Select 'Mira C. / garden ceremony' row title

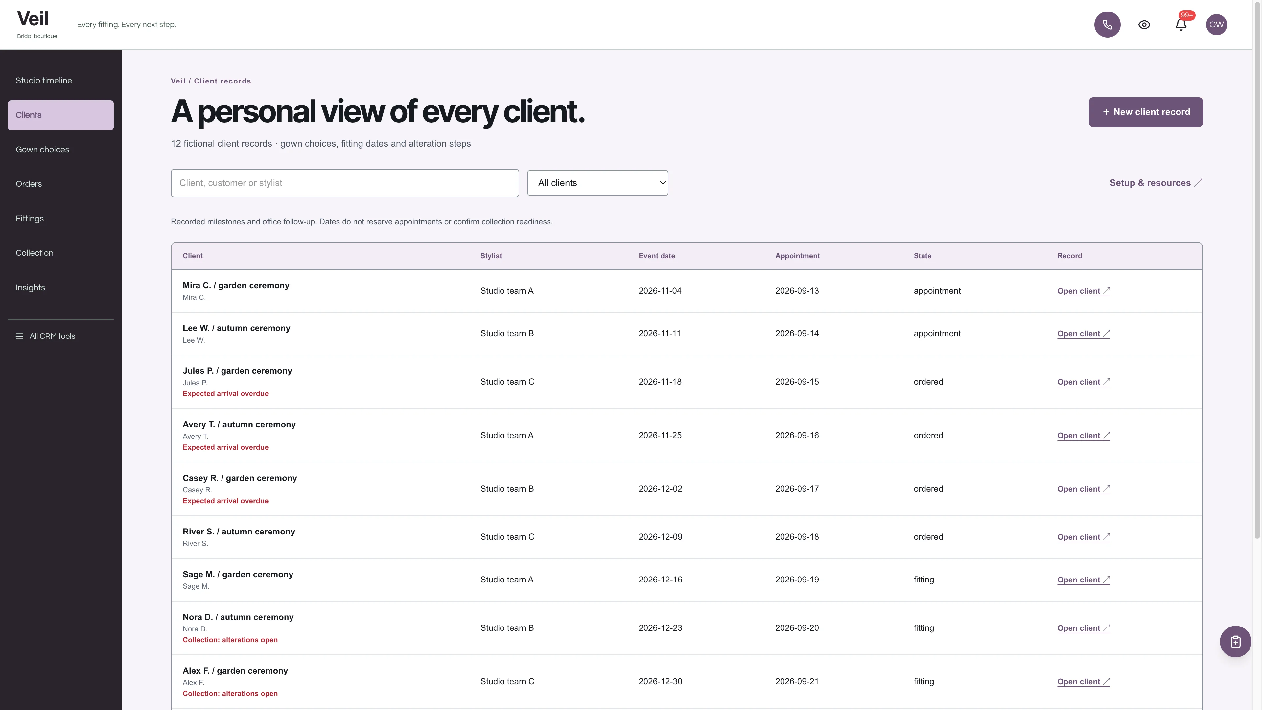(x=236, y=286)
